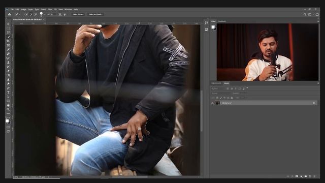Select the Pen tool

8,88
